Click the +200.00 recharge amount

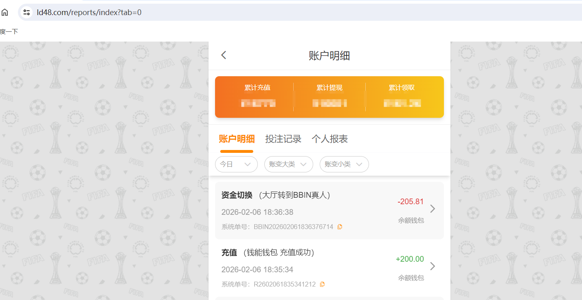(x=410, y=259)
